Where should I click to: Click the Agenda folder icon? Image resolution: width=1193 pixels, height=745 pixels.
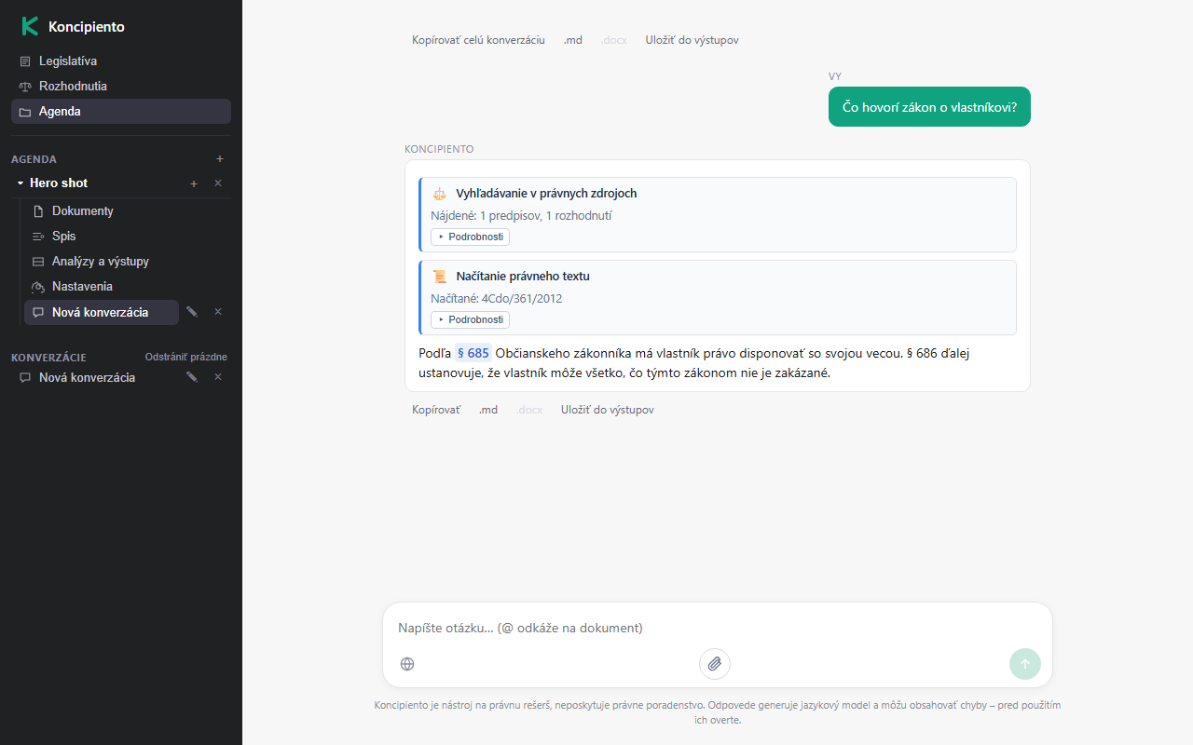click(x=25, y=112)
